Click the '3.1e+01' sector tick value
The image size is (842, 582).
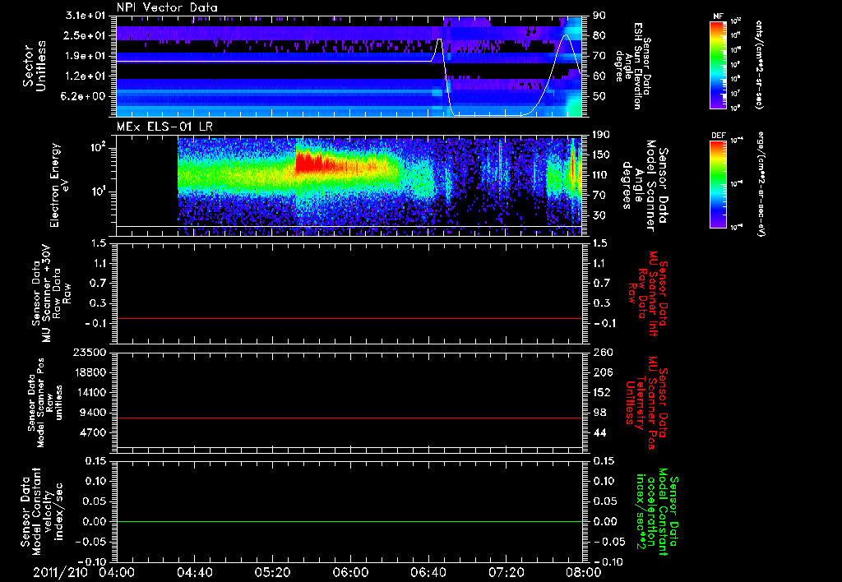86,16
